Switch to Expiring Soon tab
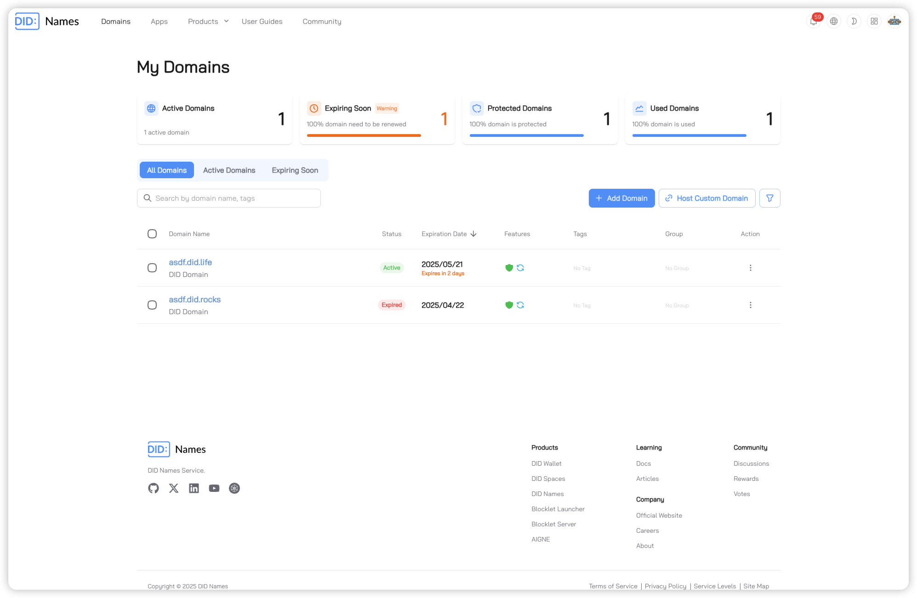The image size is (917, 598). click(x=295, y=170)
